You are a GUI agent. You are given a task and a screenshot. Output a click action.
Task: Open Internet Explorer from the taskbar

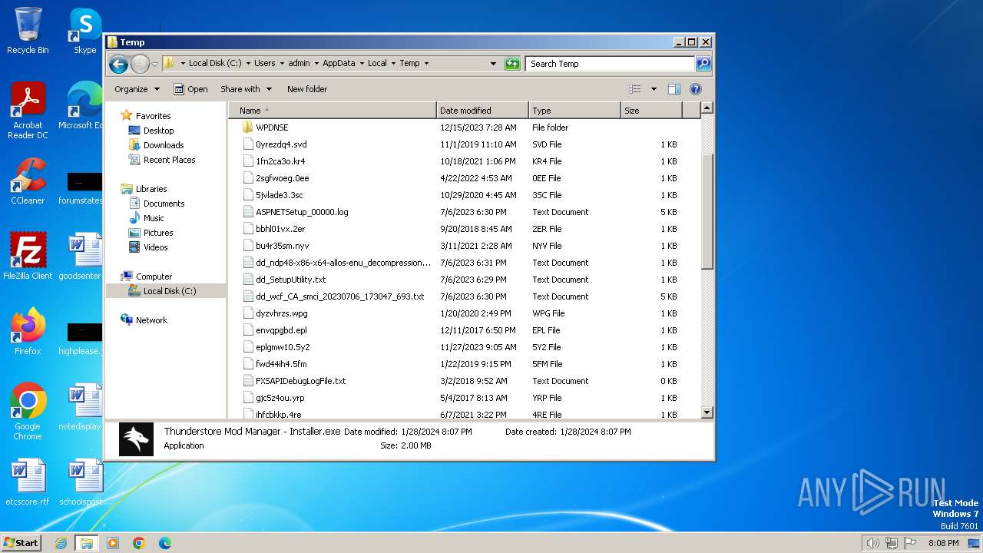point(61,543)
